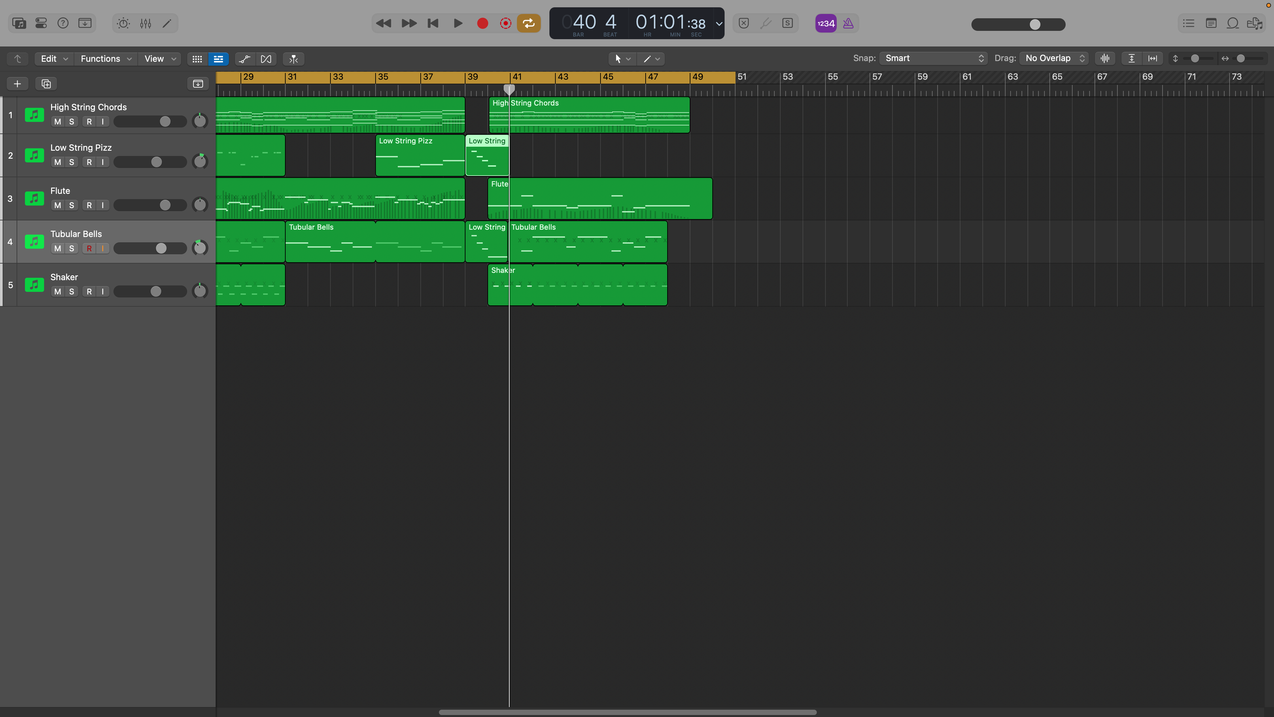Open the Drag No Overlap dropdown

1054,58
